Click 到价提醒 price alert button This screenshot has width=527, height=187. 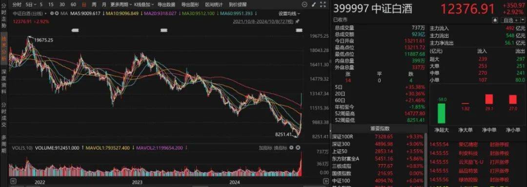pyautogui.click(x=238, y=5)
